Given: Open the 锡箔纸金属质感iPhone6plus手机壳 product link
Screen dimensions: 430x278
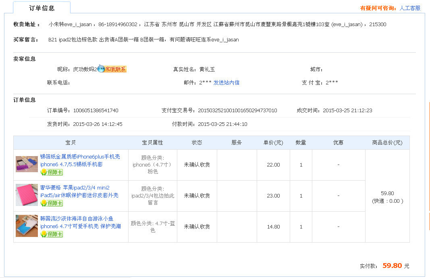Looking at the screenshot, I should point(80,157).
